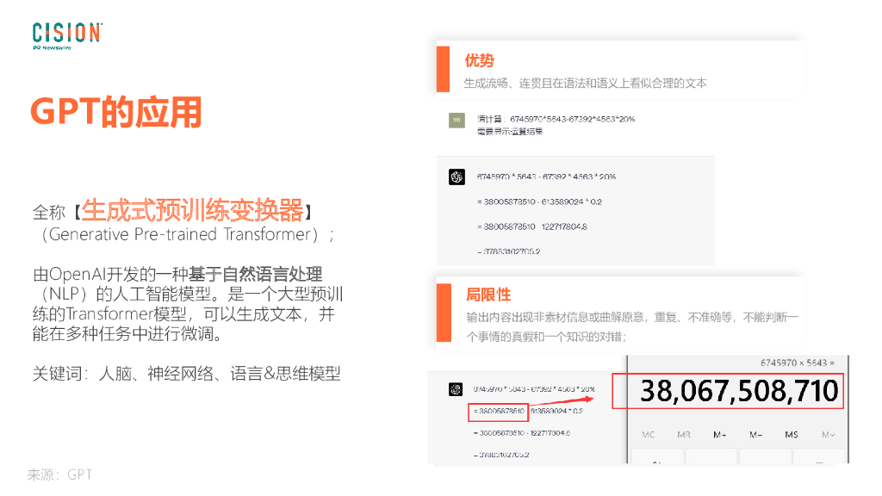The height and width of the screenshot is (496, 882).
Task: Click the 优势 reply line = 37883162705.2
Action: pyautogui.click(x=508, y=251)
